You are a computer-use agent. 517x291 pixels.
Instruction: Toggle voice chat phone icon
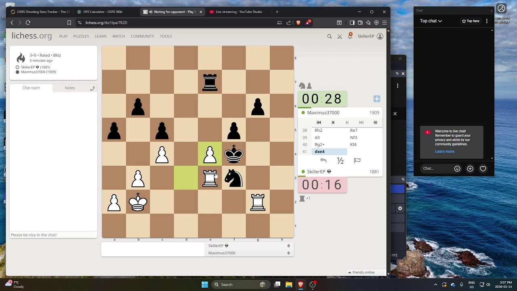pos(92,88)
